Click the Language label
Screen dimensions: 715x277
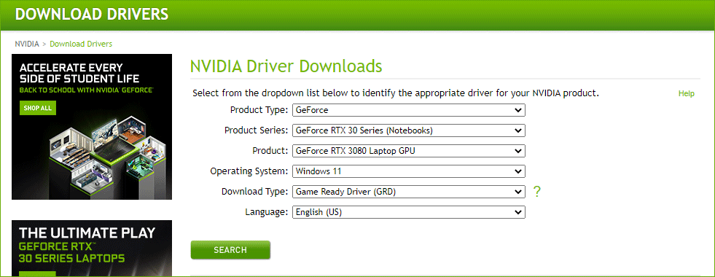(x=267, y=212)
